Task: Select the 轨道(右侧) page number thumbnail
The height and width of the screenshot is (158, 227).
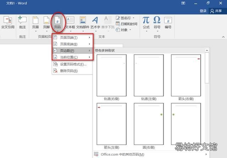Action: click(111, 75)
